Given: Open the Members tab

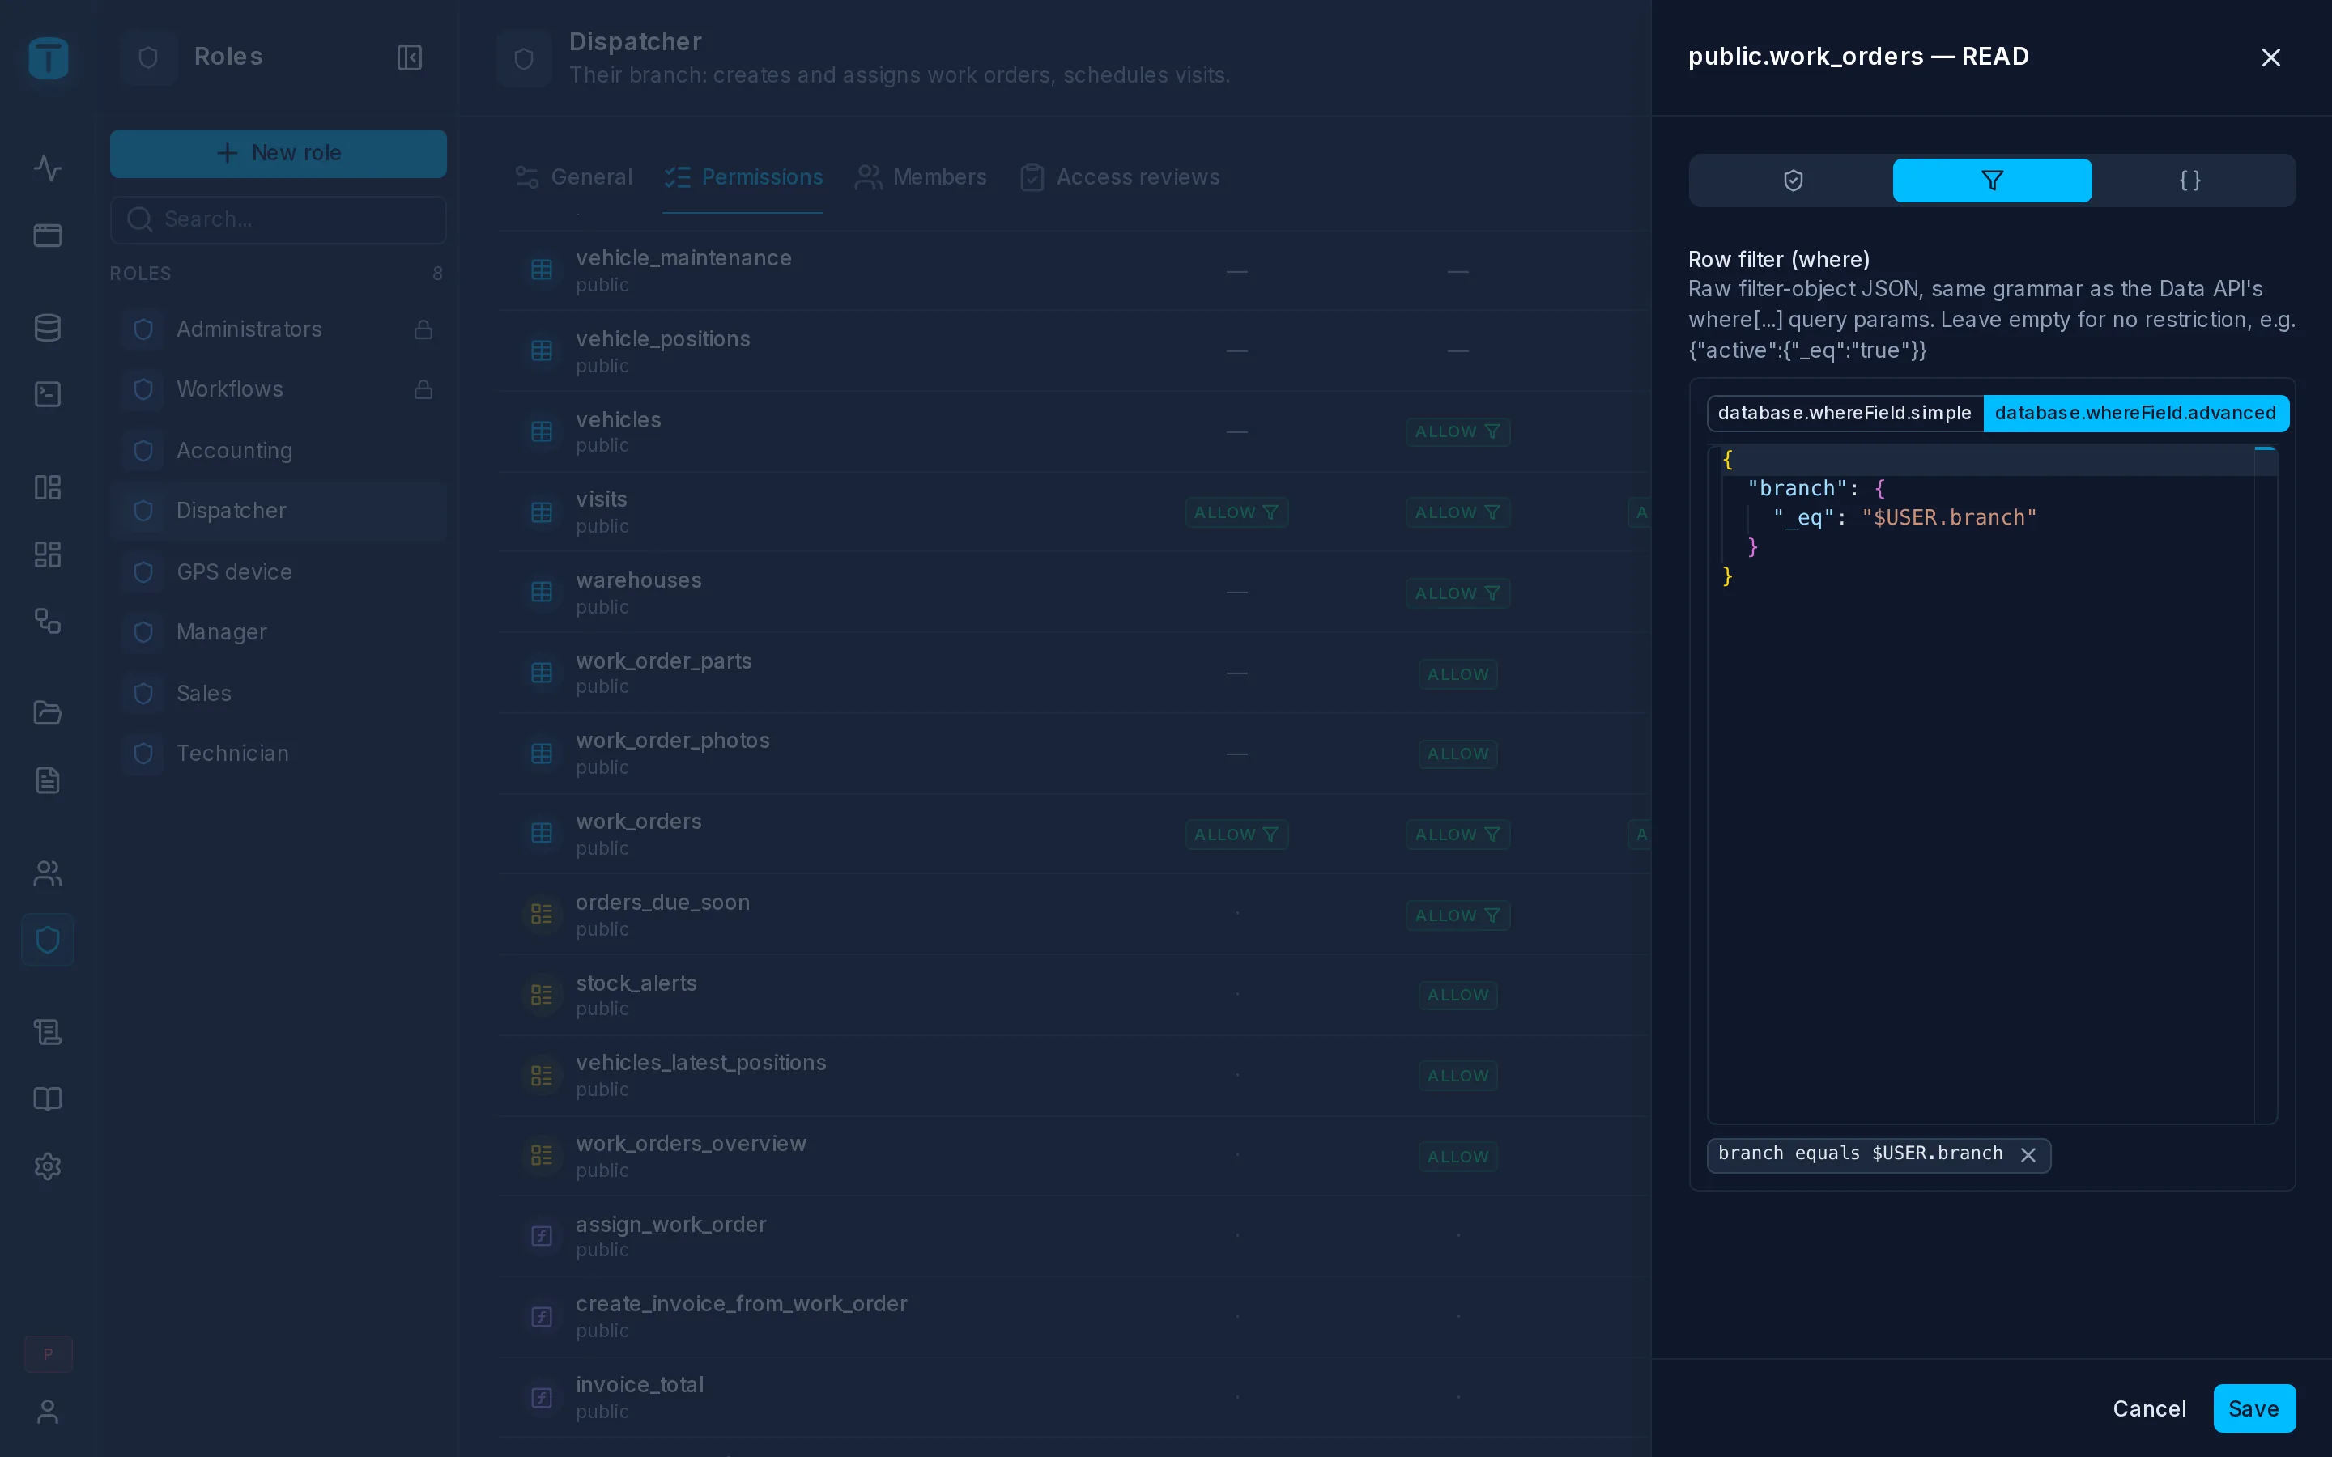Looking at the screenshot, I should [921, 177].
